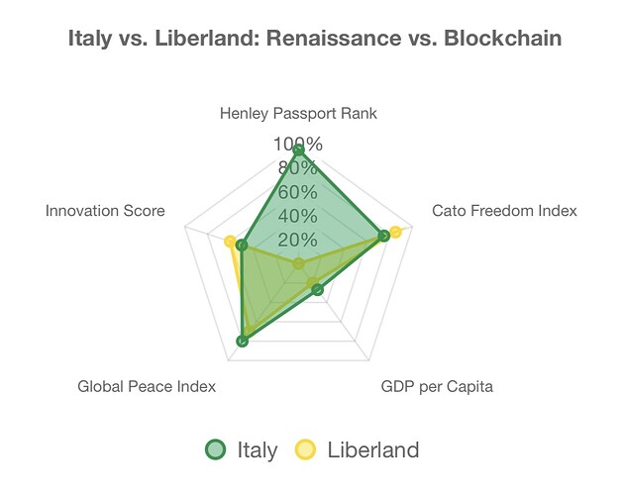
Task: Select Italy's Global Peace Index data point
Action: [242, 341]
